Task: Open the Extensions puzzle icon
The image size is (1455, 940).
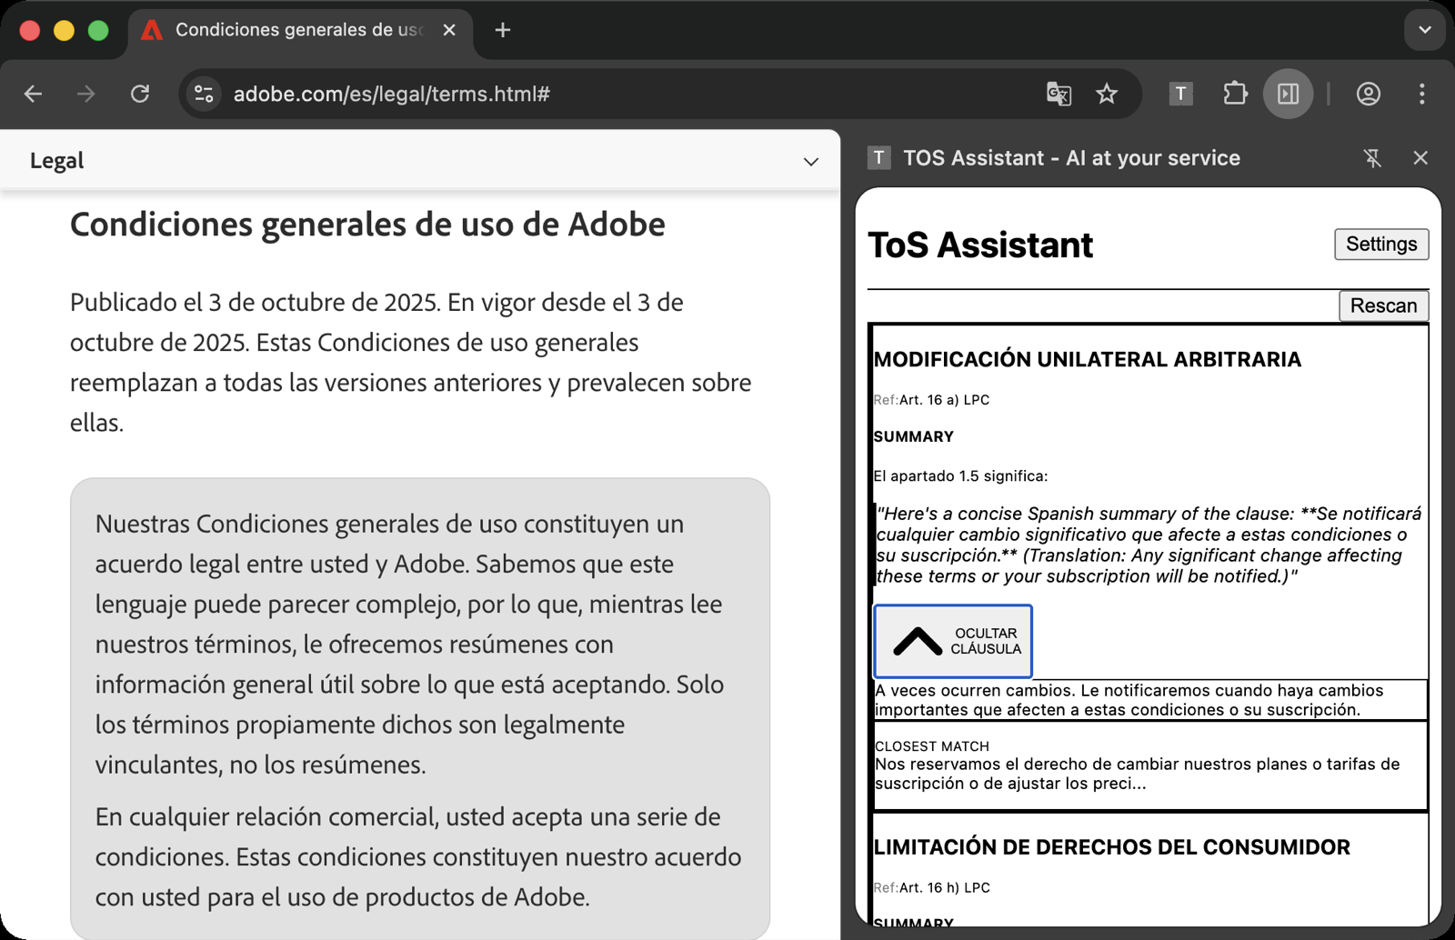Action: [1235, 94]
